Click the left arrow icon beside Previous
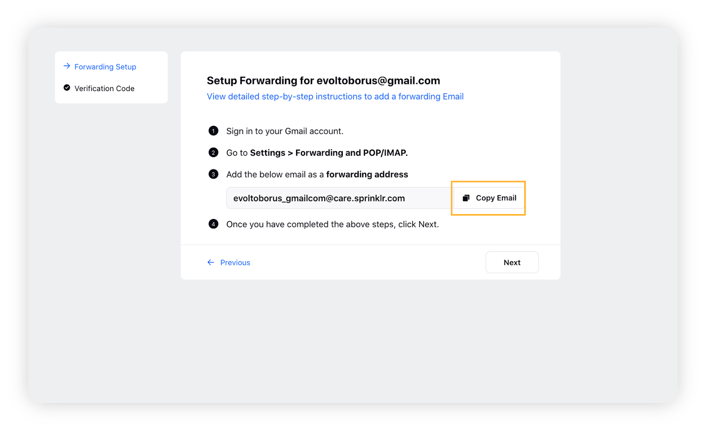 211,263
